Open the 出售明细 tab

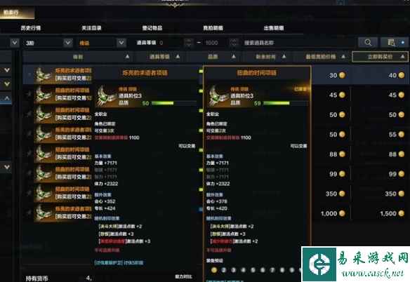click(274, 28)
